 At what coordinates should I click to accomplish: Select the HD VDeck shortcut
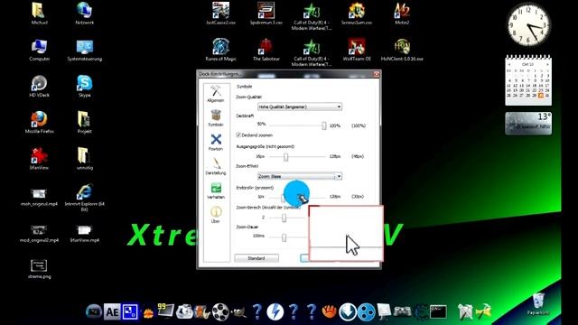pyautogui.click(x=39, y=86)
